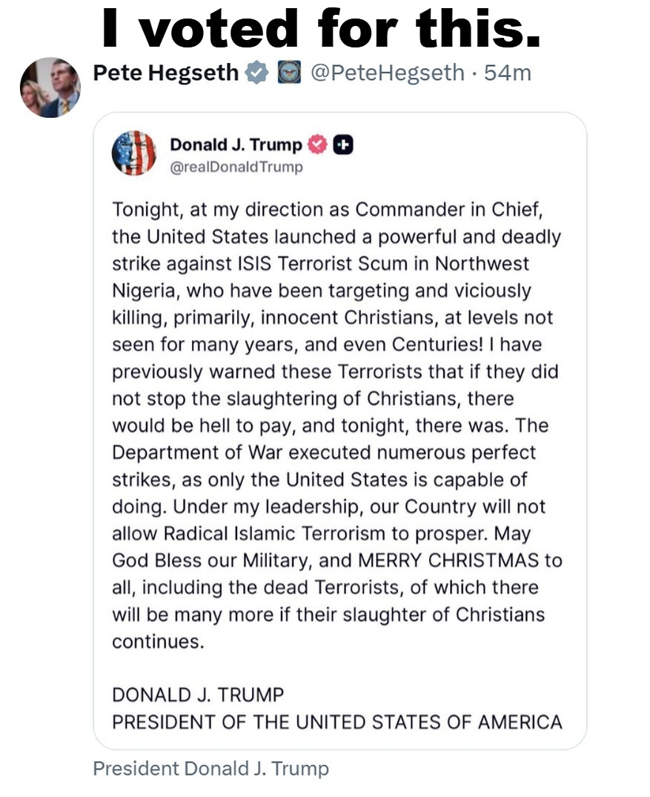Click the 'I voted for this.' headline

[x=321, y=28]
